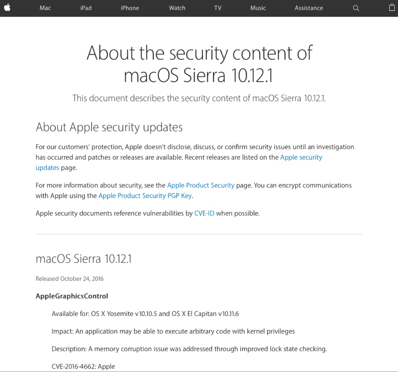Open the iPad section

86,8
